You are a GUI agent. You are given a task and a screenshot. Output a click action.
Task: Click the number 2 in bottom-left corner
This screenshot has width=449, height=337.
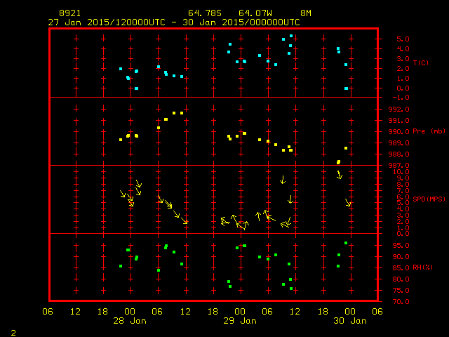click(13, 331)
